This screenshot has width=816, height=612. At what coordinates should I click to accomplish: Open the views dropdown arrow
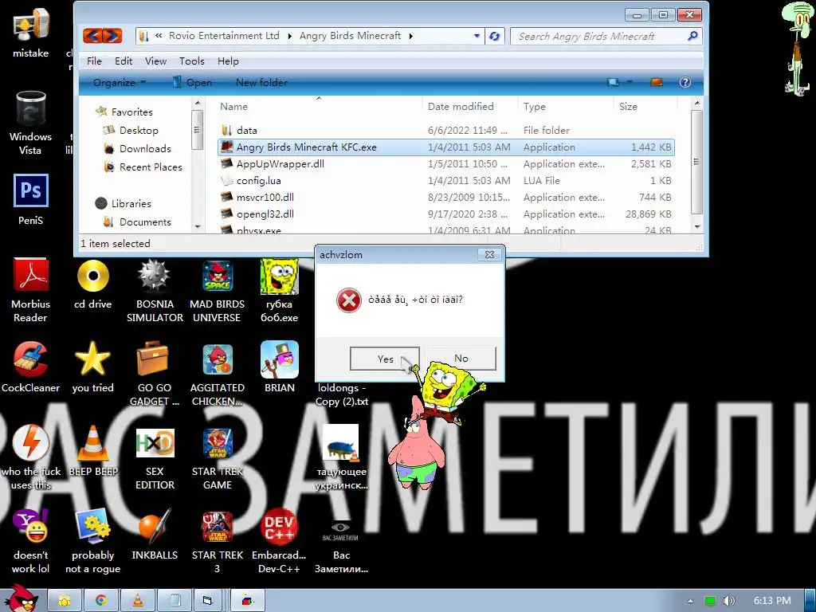630,82
